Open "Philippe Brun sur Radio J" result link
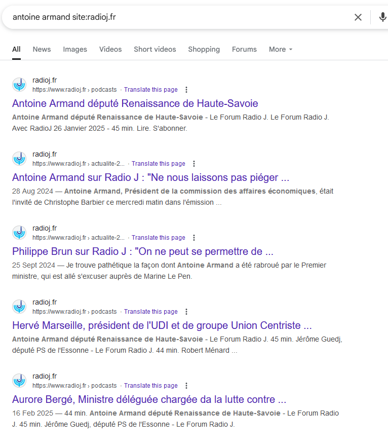 coord(143,251)
